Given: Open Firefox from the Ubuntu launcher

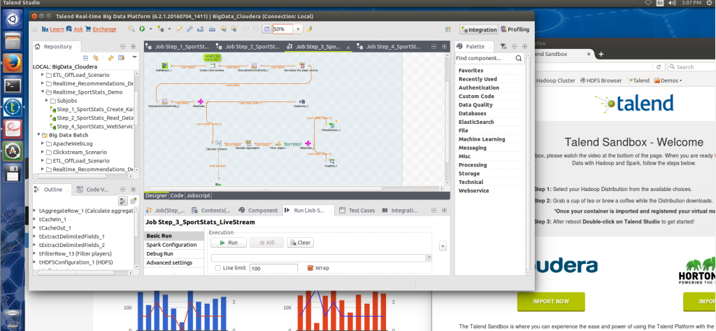Looking at the screenshot, I should click(x=13, y=63).
